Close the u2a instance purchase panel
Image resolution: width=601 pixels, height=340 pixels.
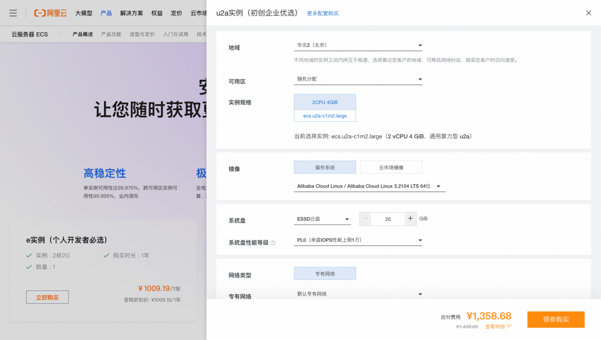click(x=588, y=13)
